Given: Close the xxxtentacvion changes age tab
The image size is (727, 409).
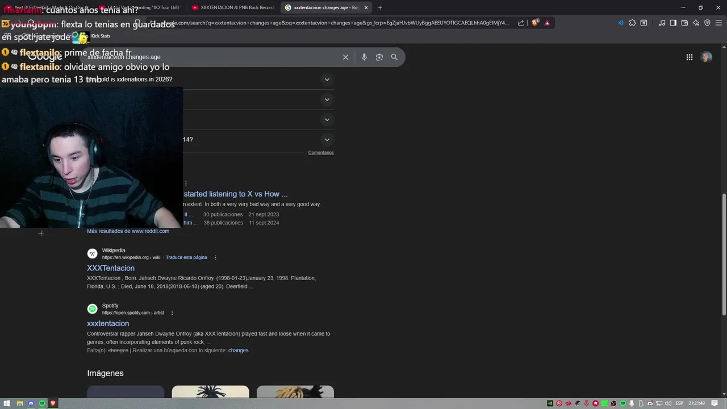Looking at the screenshot, I should tap(366, 7).
